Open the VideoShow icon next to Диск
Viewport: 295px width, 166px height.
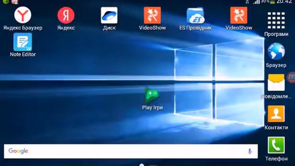coord(153,15)
